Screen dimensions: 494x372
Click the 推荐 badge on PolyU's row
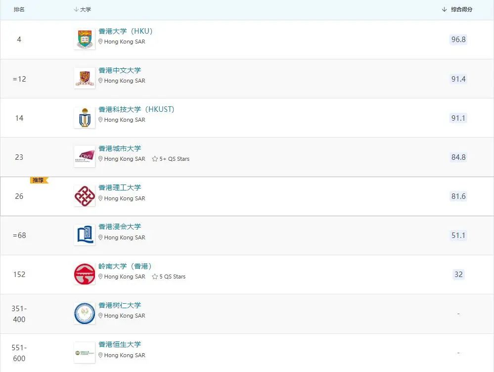tap(39, 180)
